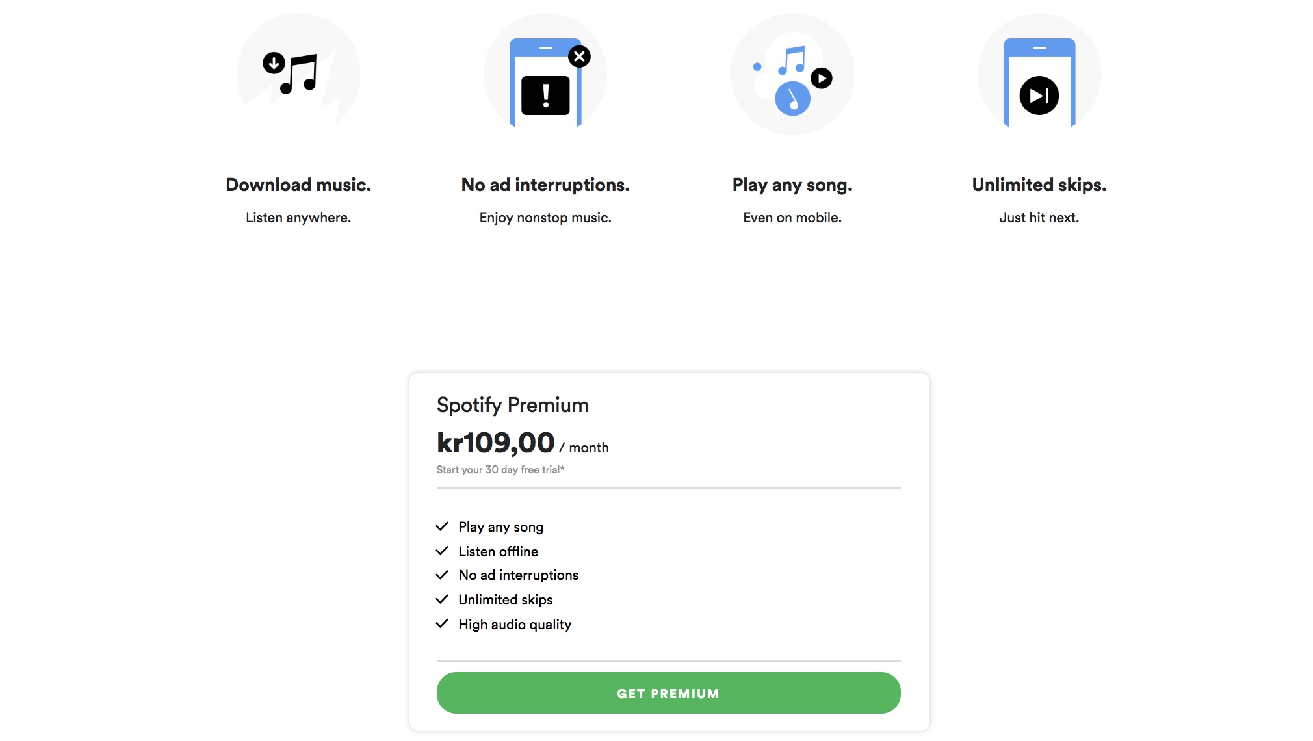Screen dimensions: 1313x741
Task: Select the Download music heading
Action: tap(298, 185)
